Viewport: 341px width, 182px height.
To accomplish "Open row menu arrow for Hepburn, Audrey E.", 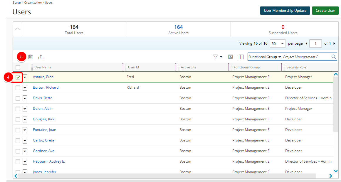I will click(x=25, y=162).
